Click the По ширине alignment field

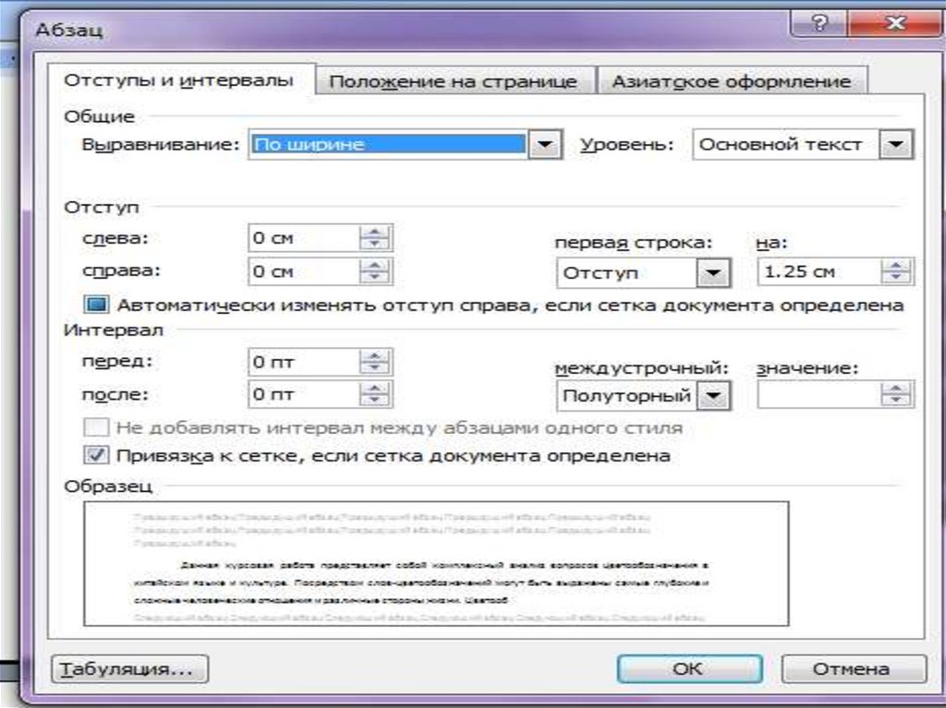point(389,144)
